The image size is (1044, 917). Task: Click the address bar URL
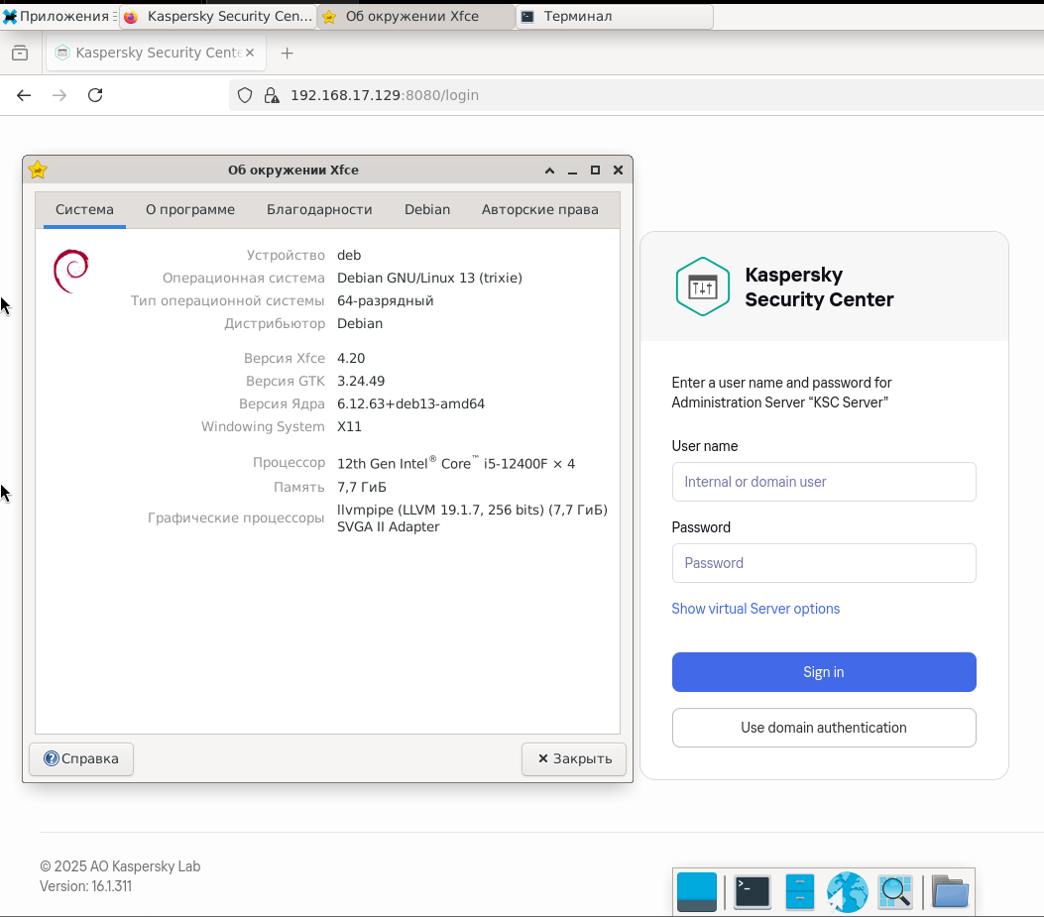385,95
